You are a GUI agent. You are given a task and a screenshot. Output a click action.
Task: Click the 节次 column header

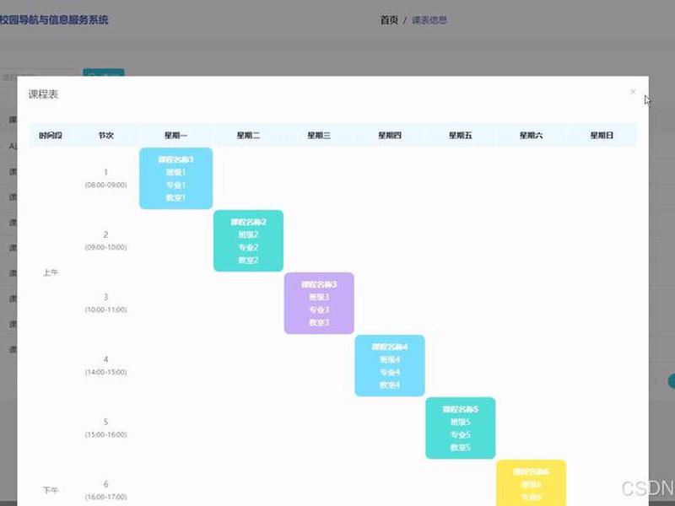coord(105,135)
